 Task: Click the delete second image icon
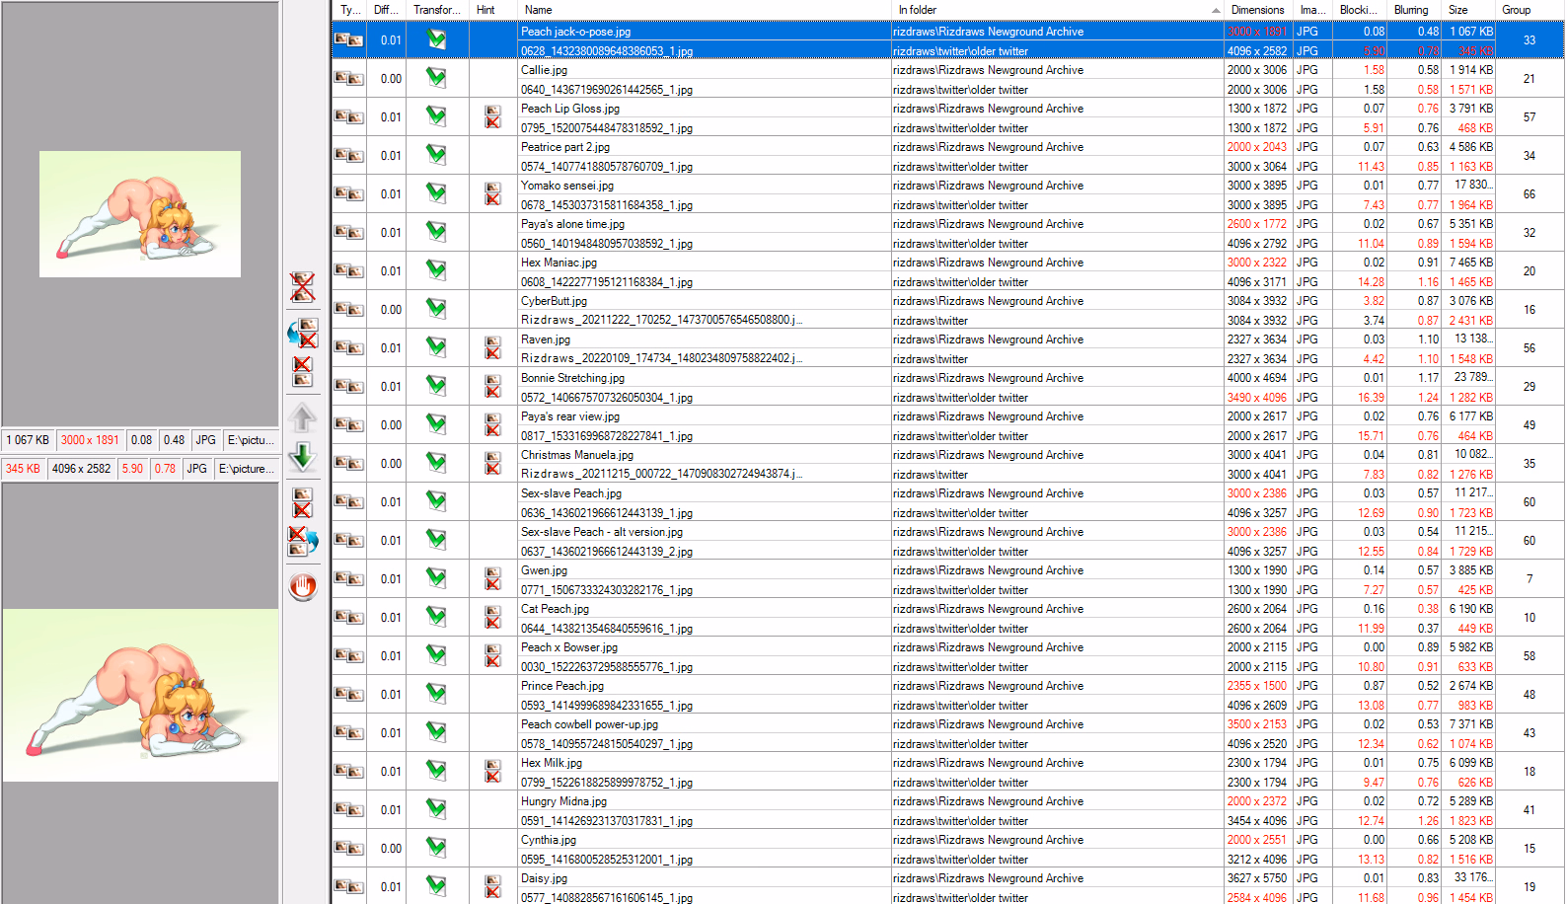[302, 502]
